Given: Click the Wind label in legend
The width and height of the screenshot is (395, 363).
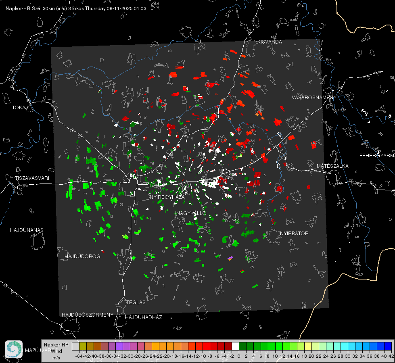Looking at the screenshot, I should click(56, 351).
